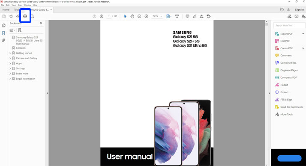Viewport: 306px width, 166px height.
Task: Open the Page Thumbnails panel icon
Action: coord(4,26)
